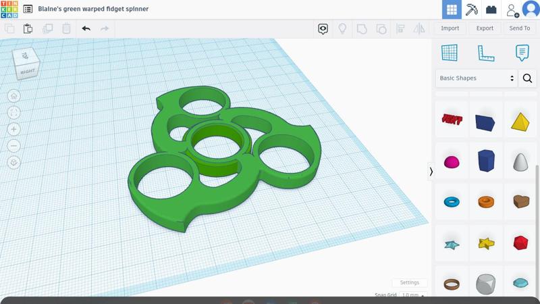The height and width of the screenshot is (304, 540).
Task: Click the show all lightbulb icon
Action: (342, 28)
